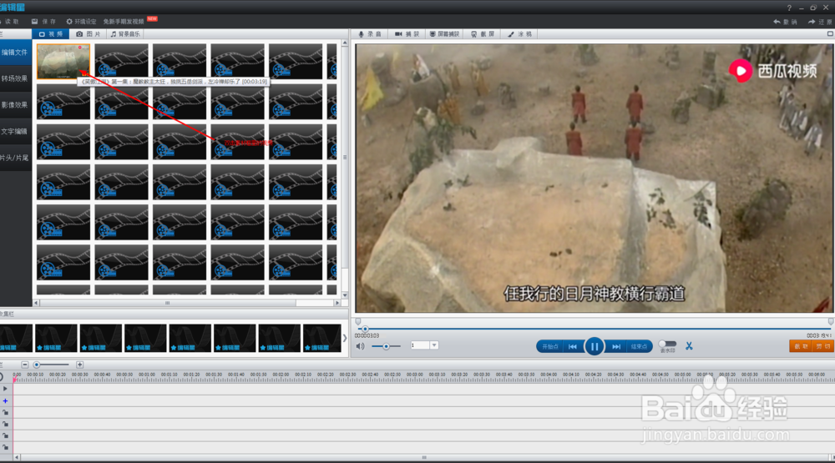The width and height of the screenshot is (835, 463).
Task: Click the 读取 (load) toolbar item
Action: (x=9, y=22)
